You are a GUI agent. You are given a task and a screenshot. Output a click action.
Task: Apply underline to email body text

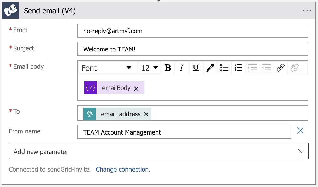click(x=196, y=68)
